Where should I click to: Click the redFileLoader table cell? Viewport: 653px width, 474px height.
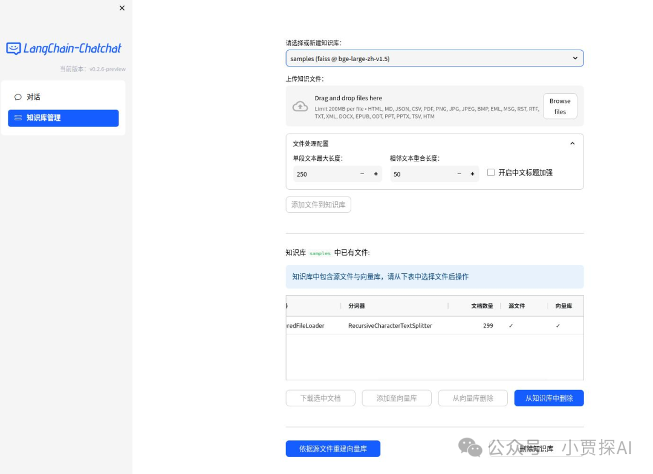[313, 325]
